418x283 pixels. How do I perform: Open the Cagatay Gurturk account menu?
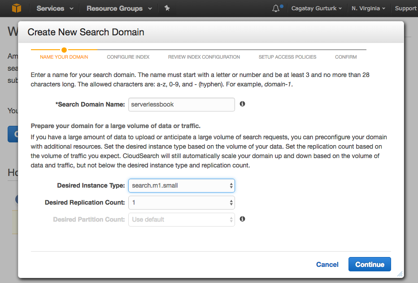[317, 9]
